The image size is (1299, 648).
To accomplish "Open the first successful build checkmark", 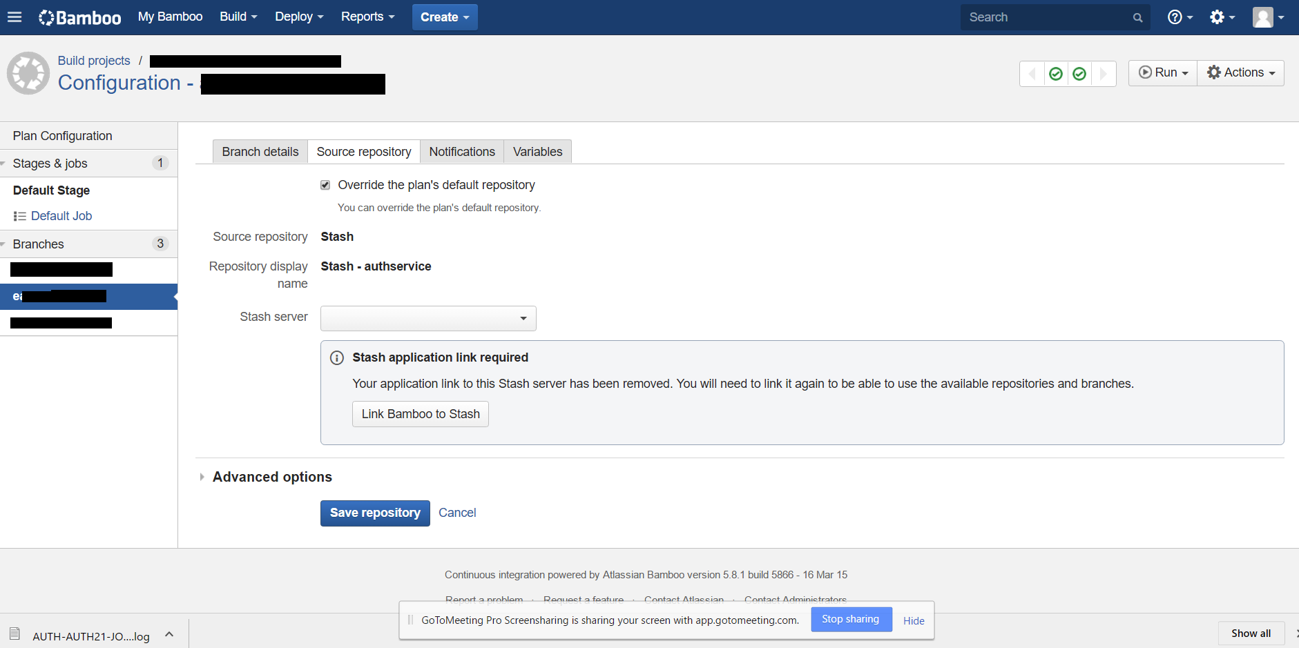I will coord(1056,74).
